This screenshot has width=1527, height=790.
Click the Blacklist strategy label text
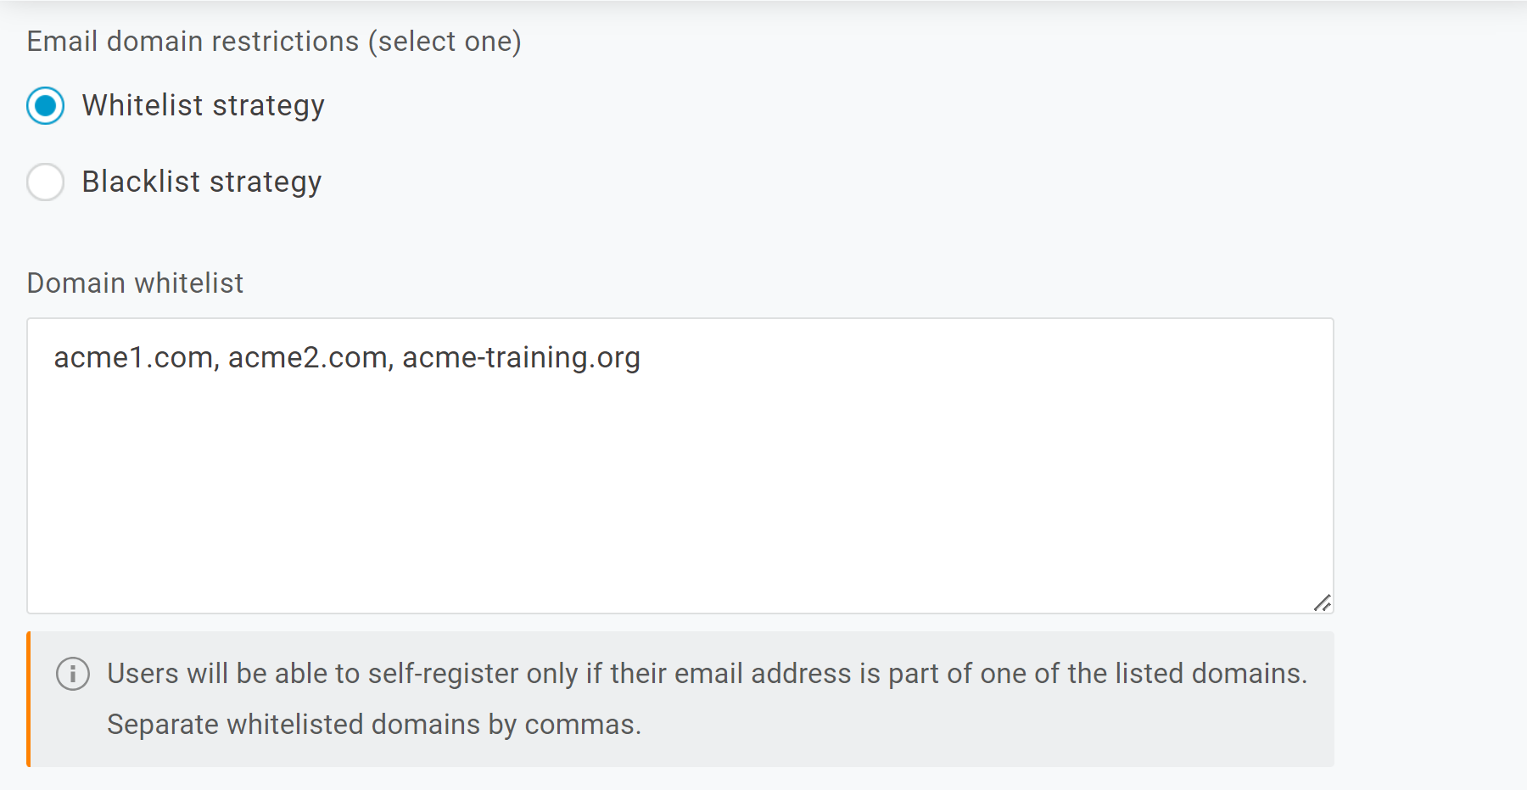pyautogui.click(x=201, y=182)
